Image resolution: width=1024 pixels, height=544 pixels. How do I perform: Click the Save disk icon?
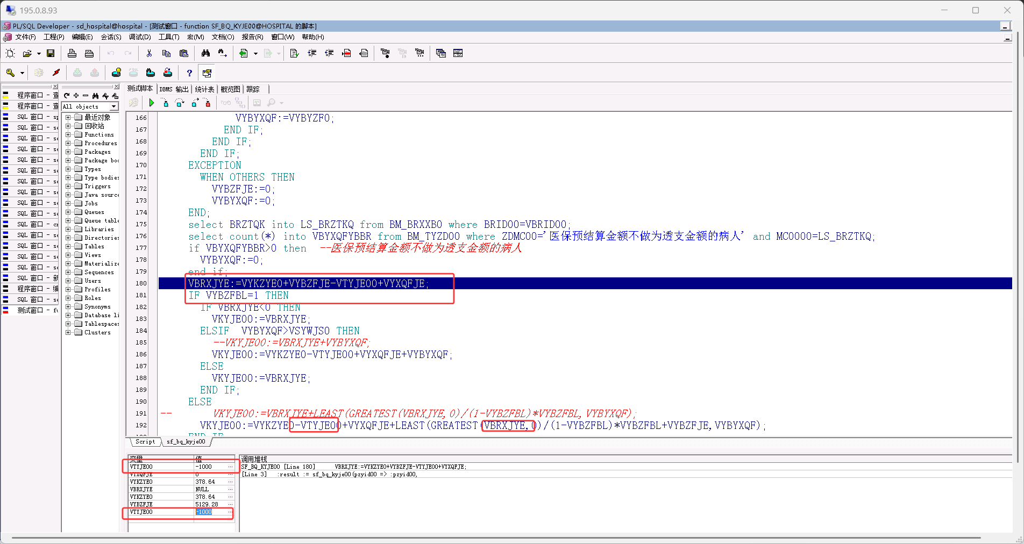click(x=51, y=53)
